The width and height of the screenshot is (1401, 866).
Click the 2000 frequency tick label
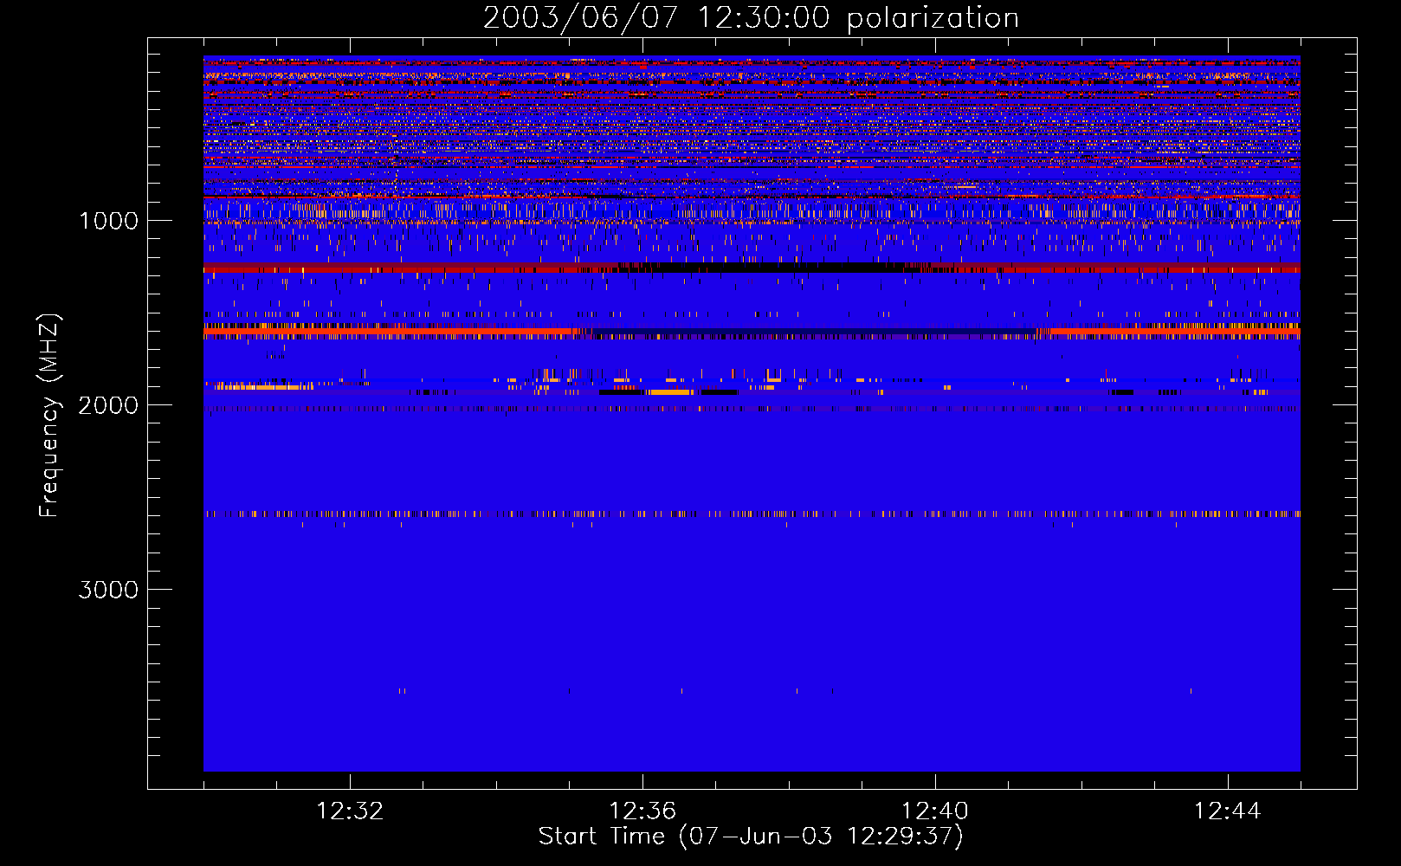coord(108,405)
